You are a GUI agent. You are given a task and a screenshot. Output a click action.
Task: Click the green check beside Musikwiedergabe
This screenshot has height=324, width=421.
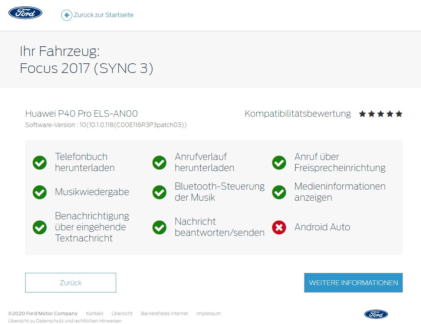click(40, 192)
